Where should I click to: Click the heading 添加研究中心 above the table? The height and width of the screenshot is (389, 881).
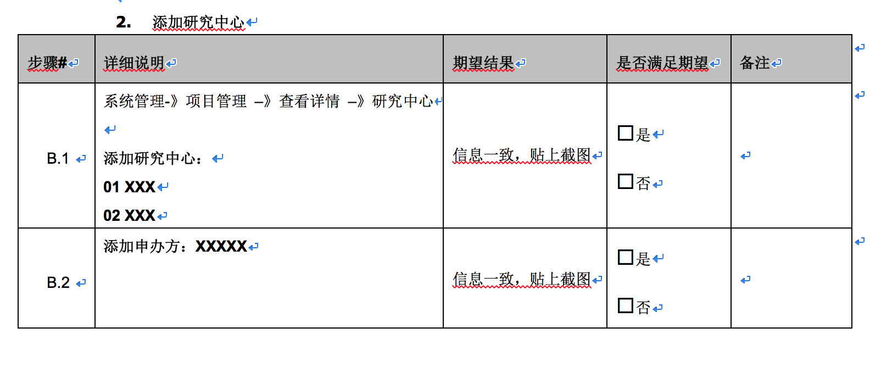198,22
